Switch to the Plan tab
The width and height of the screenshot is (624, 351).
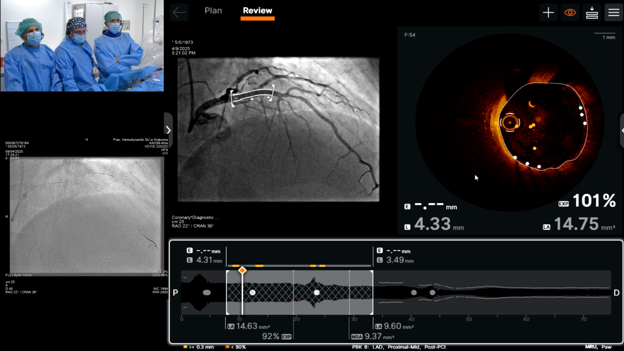[x=213, y=11]
